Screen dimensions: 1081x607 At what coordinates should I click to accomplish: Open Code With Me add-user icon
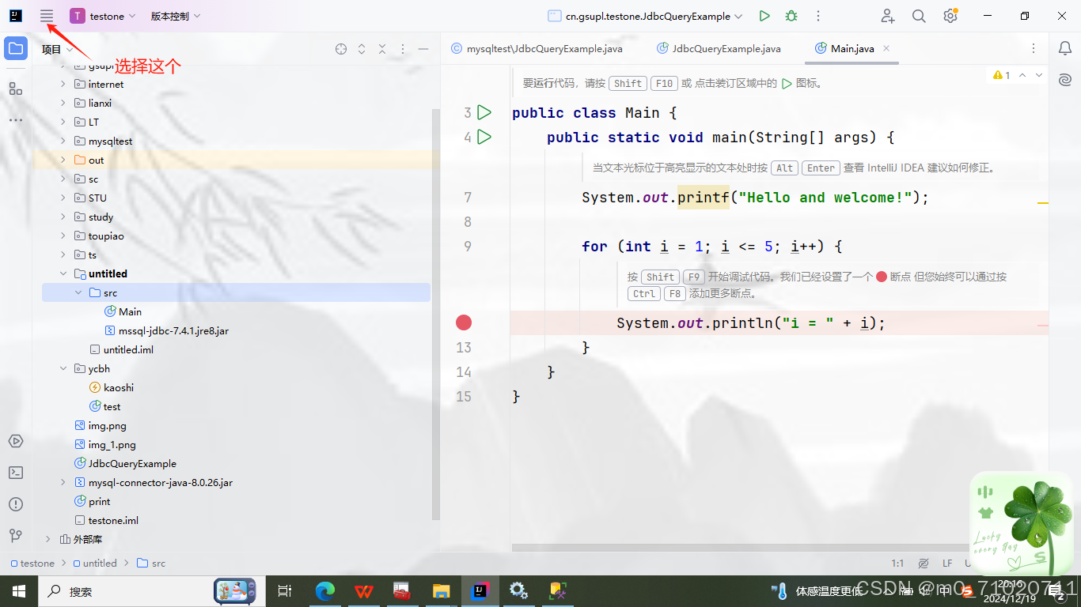pos(888,16)
